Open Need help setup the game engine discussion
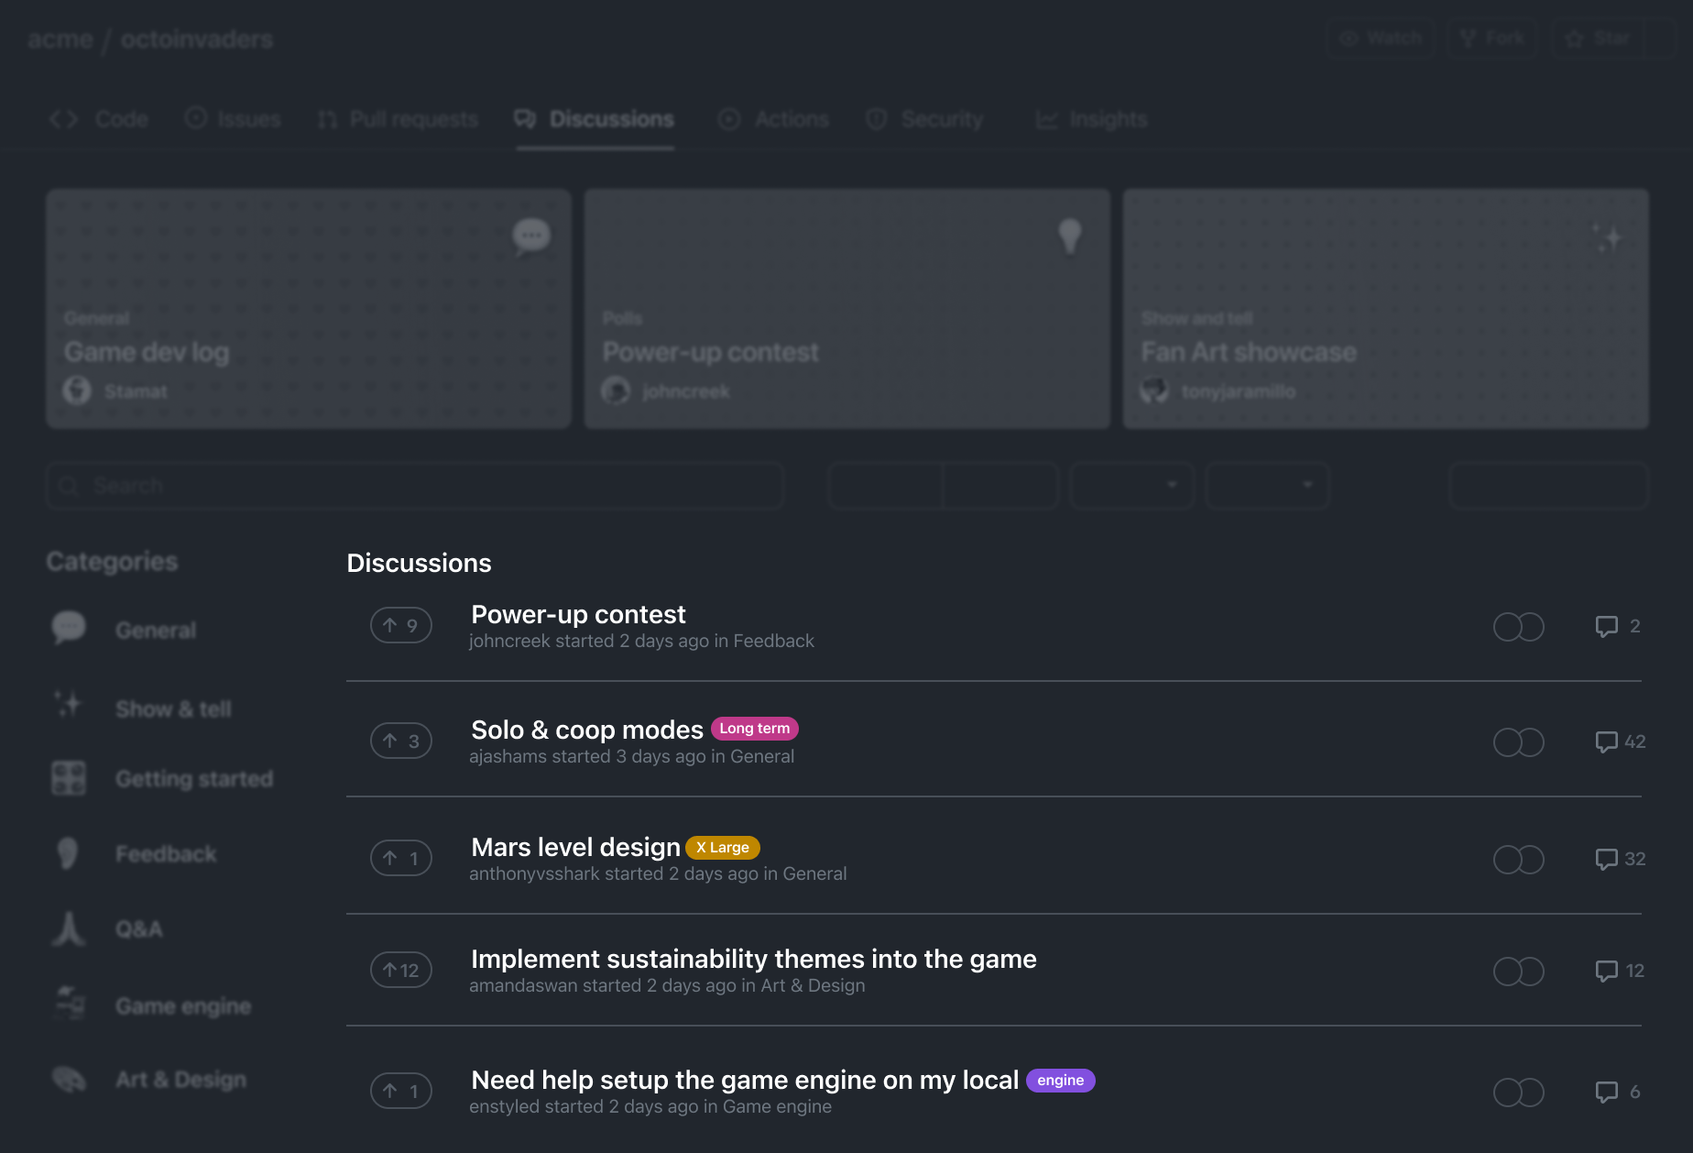Screen dimensions: 1693x1153 [744, 1080]
